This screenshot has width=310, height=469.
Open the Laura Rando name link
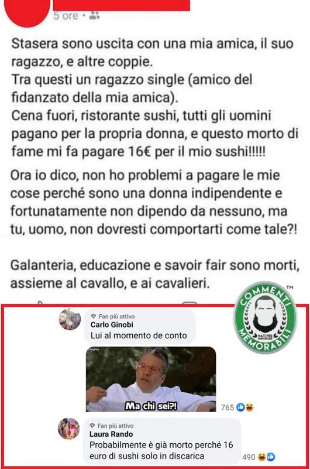tap(111, 434)
